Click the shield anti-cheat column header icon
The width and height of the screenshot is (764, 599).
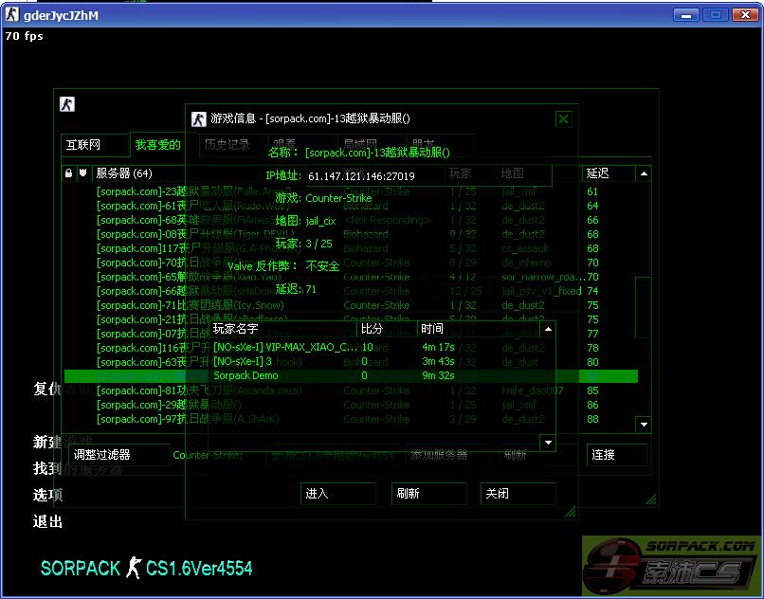(x=83, y=173)
